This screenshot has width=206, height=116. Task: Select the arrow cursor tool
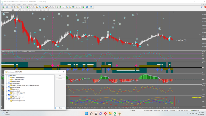click(x=3, y=10)
